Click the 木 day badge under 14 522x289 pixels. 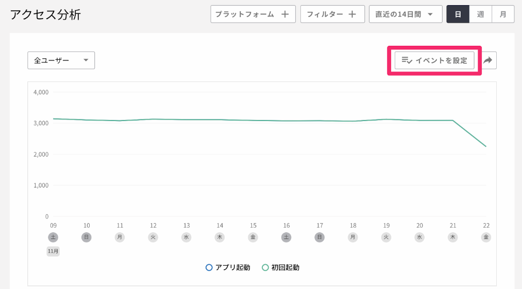220,237
